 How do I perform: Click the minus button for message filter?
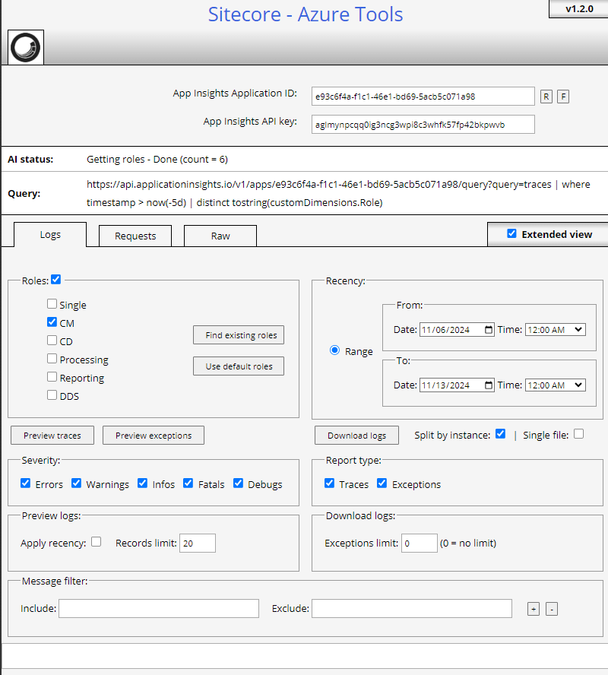552,609
